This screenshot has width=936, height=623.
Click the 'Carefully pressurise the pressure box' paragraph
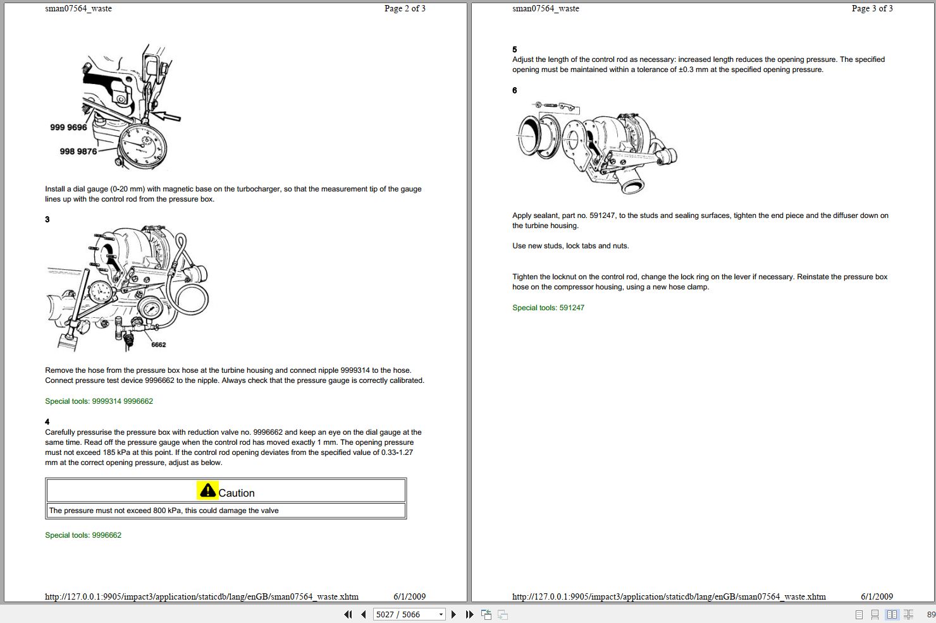point(233,447)
